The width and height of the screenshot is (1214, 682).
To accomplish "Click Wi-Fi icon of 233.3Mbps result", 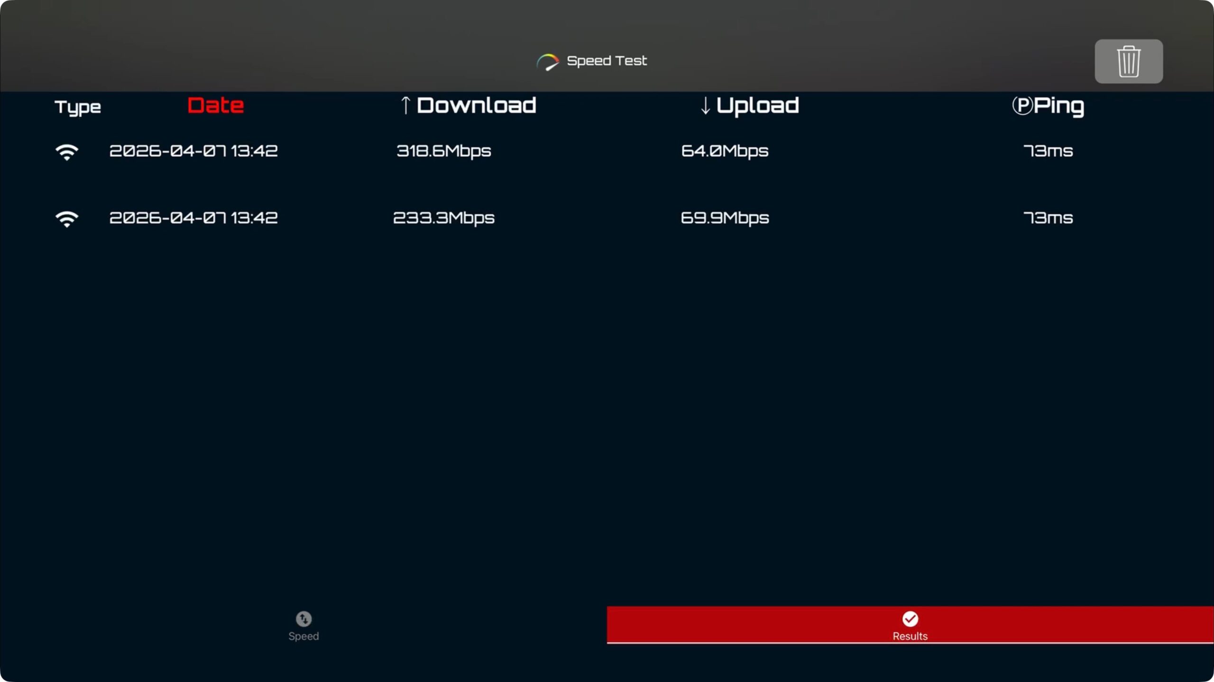I will [67, 218].
